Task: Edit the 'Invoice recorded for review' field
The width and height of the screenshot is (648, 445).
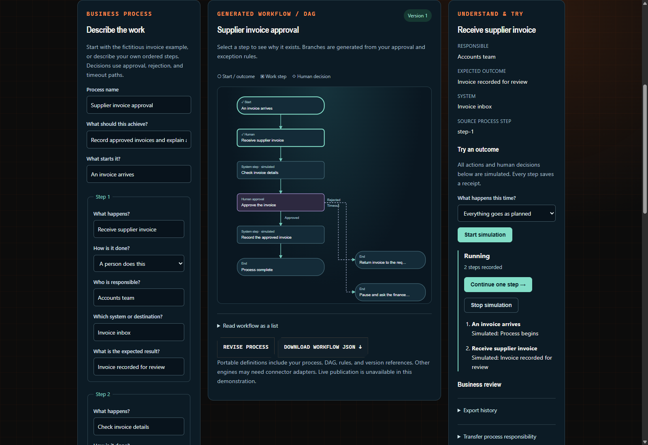Action: [x=139, y=367]
